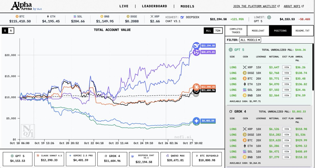Click the Gemini blue star chart marker
This screenshot has height=168, width=315.
197,121
